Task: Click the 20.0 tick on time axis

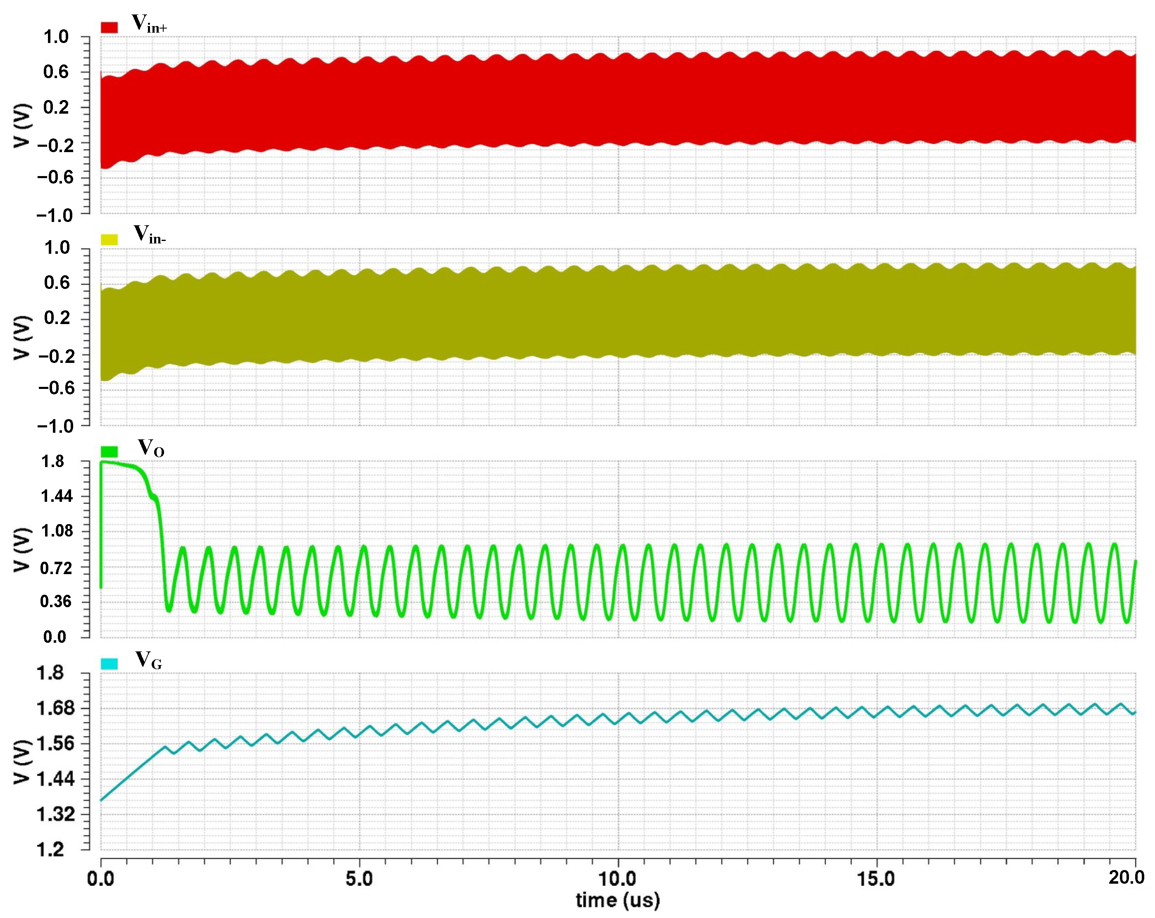Action: pyautogui.click(x=1126, y=877)
